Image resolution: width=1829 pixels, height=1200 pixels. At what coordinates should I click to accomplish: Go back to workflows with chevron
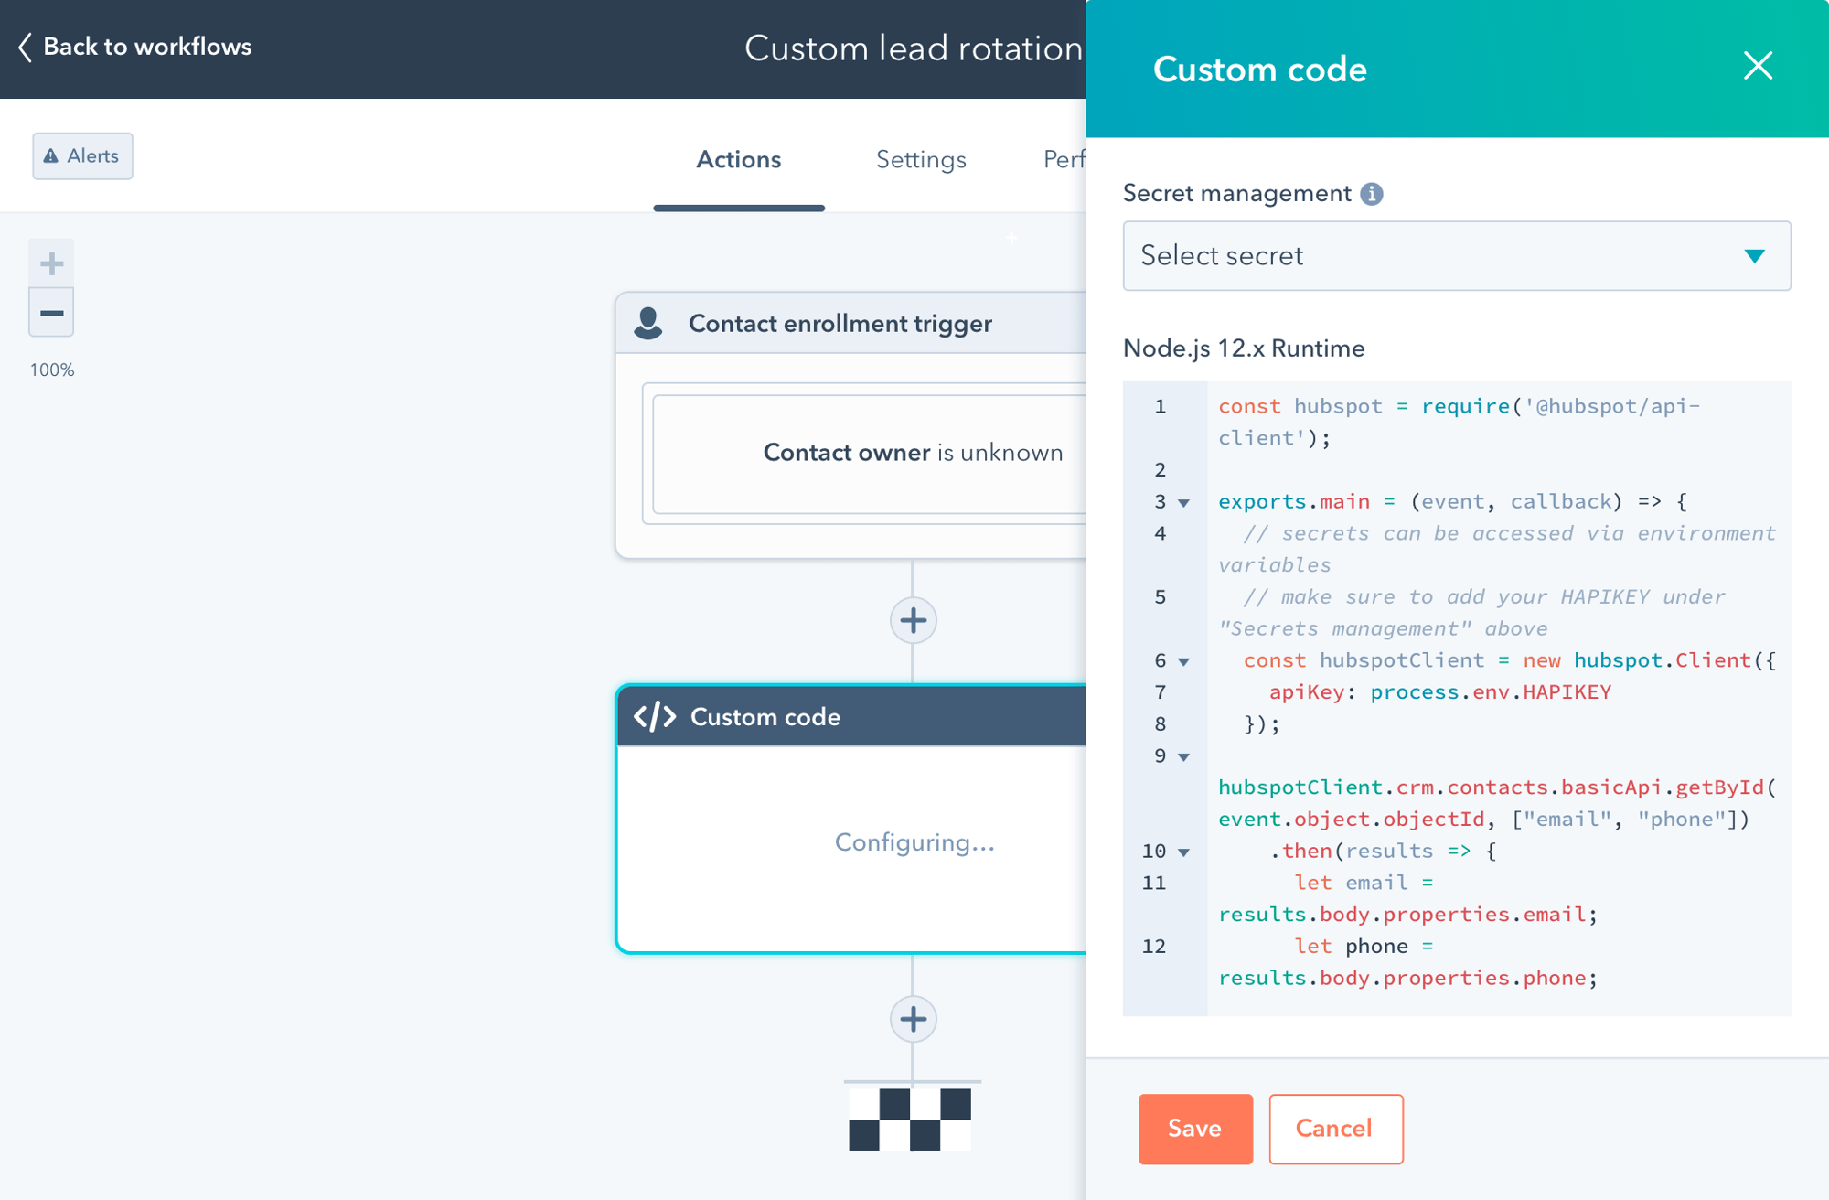[x=26, y=48]
